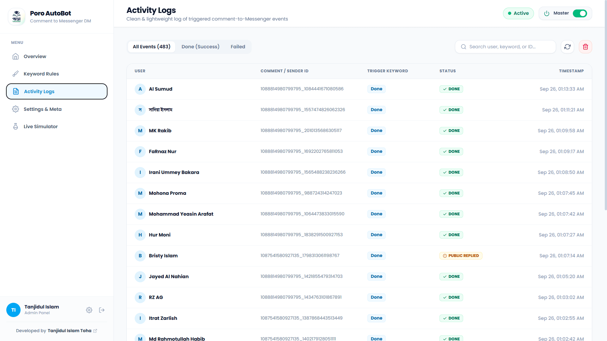Click the external link icon after Toha
Image resolution: width=607 pixels, height=341 pixels.
coord(95,331)
